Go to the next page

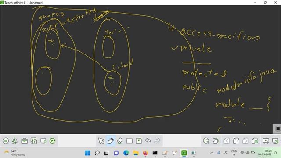(x=245, y=141)
